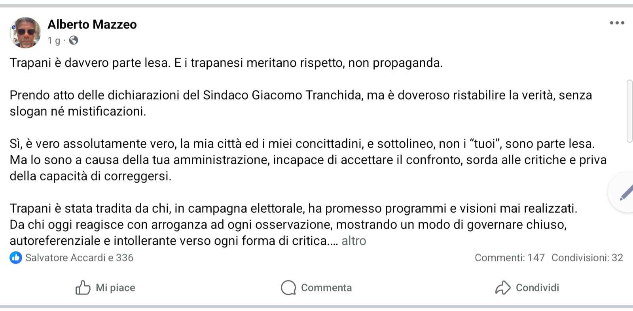Viewport: 633px width, 311px height.
Task: Click the paragraph mentioning Sindaco Giacomo Tranchida
Action: tap(301, 103)
